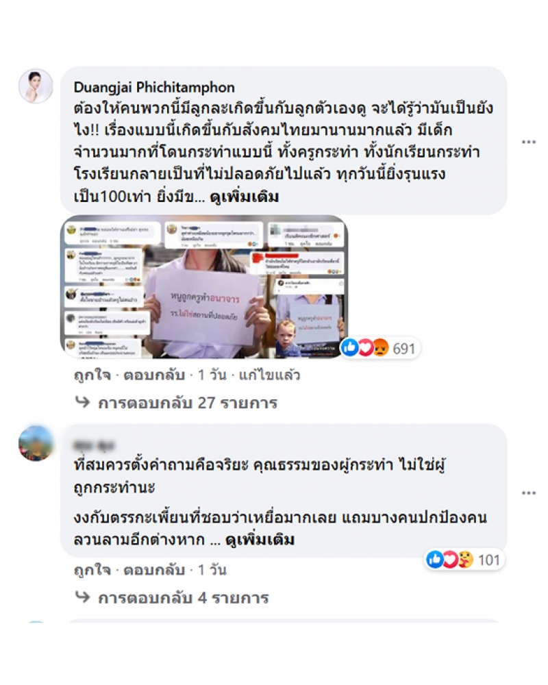
Task: View edit history via แก้ไขแล้ว
Action: pyautogui.click(x=270, y=375)
